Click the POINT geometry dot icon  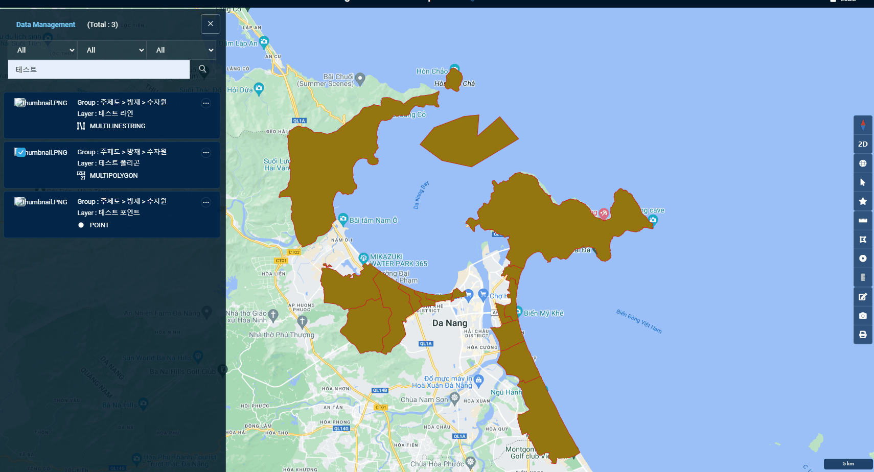click(81, 225)
